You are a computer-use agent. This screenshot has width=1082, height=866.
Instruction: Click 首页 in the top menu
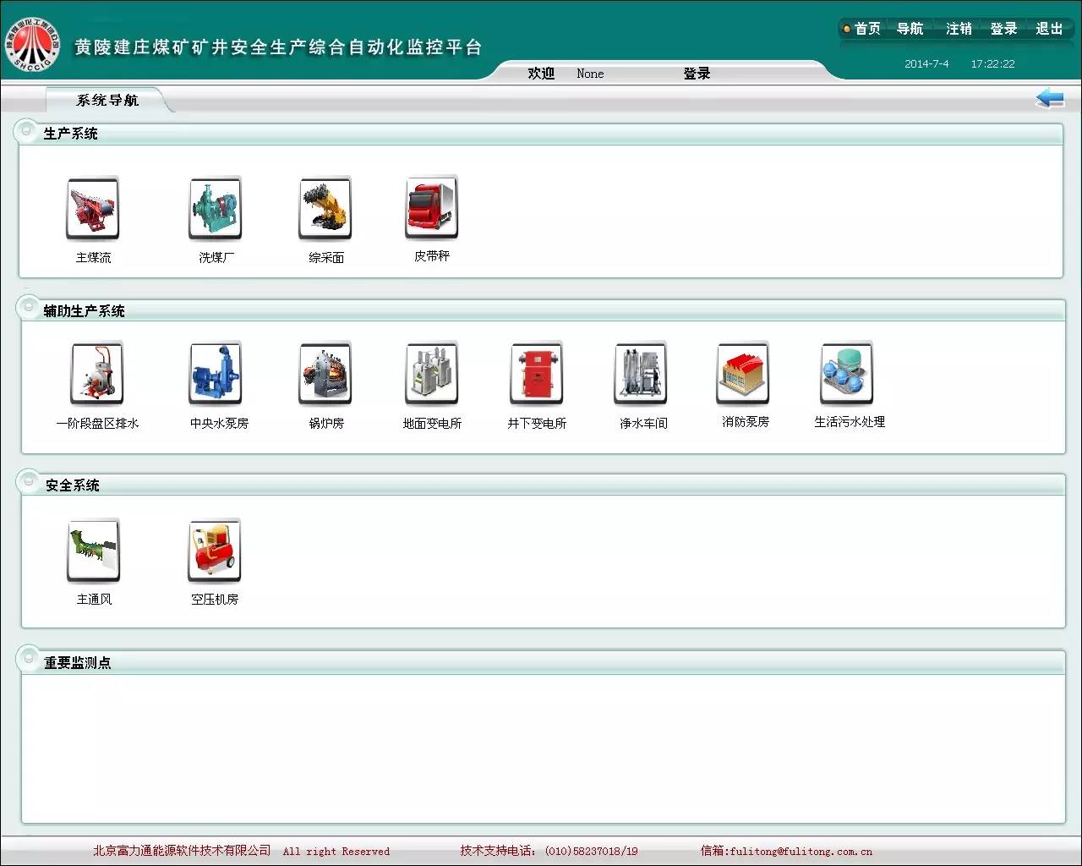pos(866,29)
